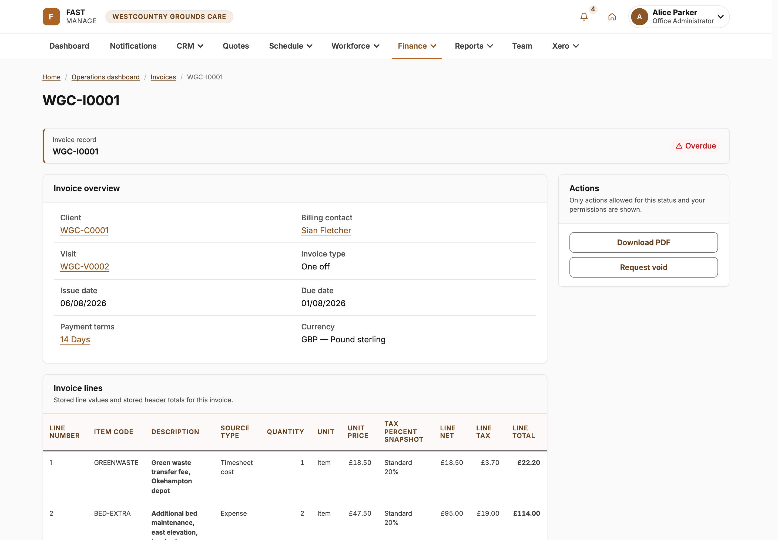778x540 pixels.
Task: Click the Line Number column header
Action: [x=64, y=432]
